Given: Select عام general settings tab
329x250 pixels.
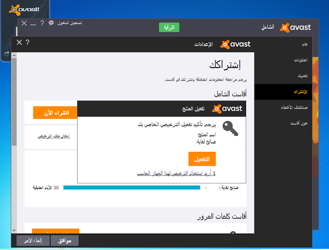Looking at the screenshot, I should (305, 44).
